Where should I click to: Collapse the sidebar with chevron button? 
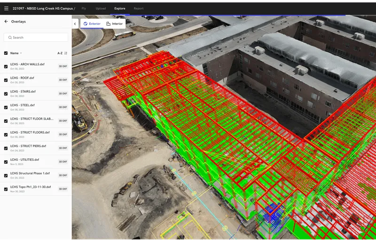(x=75, y=23)
